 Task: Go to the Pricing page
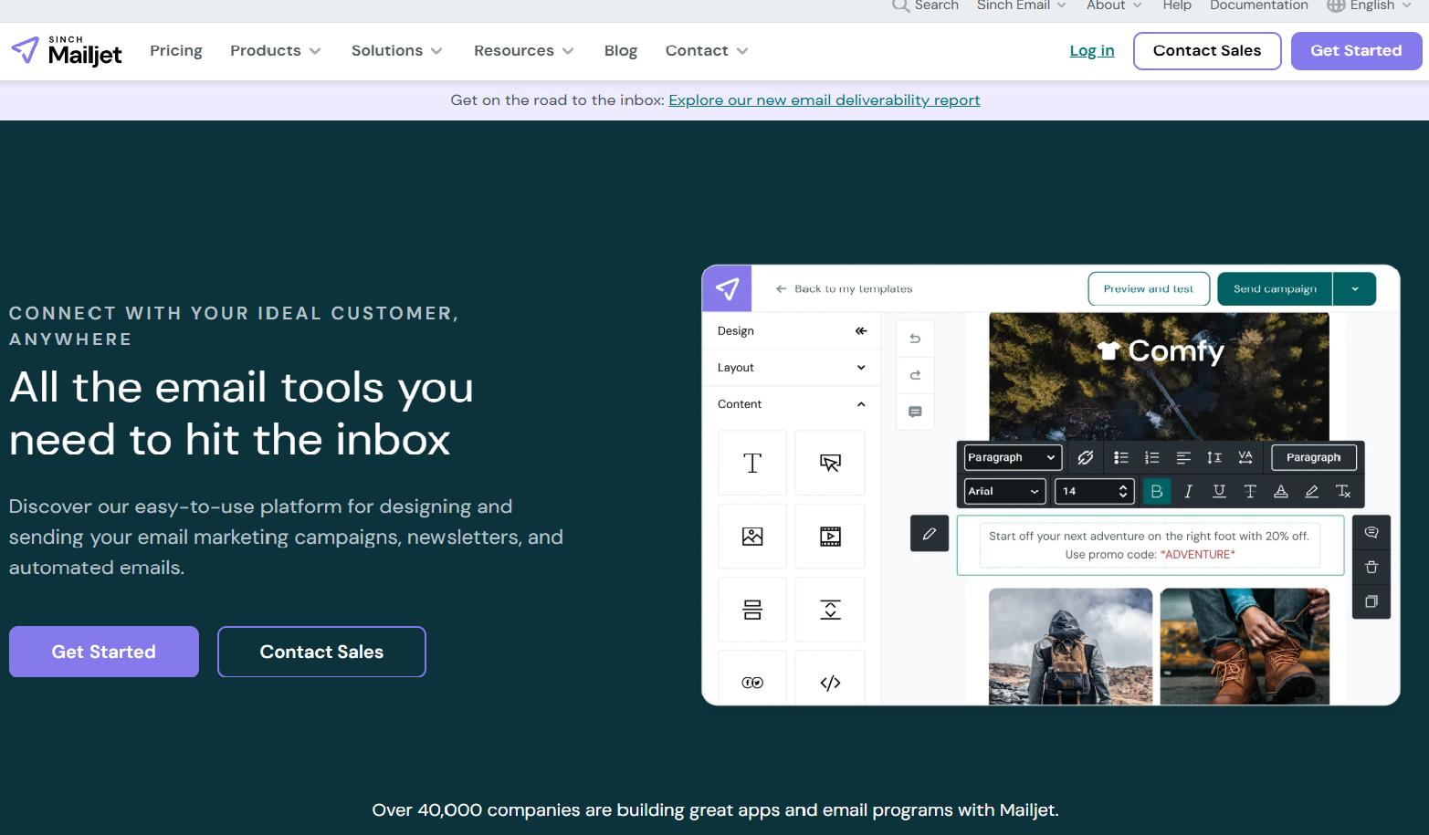tap(176, 51)
